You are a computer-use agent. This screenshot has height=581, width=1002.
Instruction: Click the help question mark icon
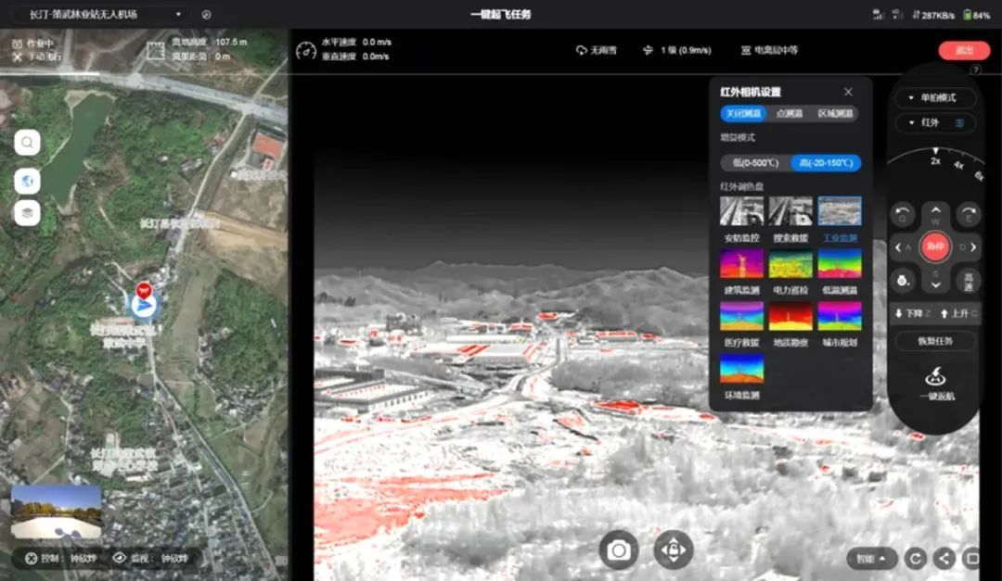pyautogui.click(x=975, y=69)
